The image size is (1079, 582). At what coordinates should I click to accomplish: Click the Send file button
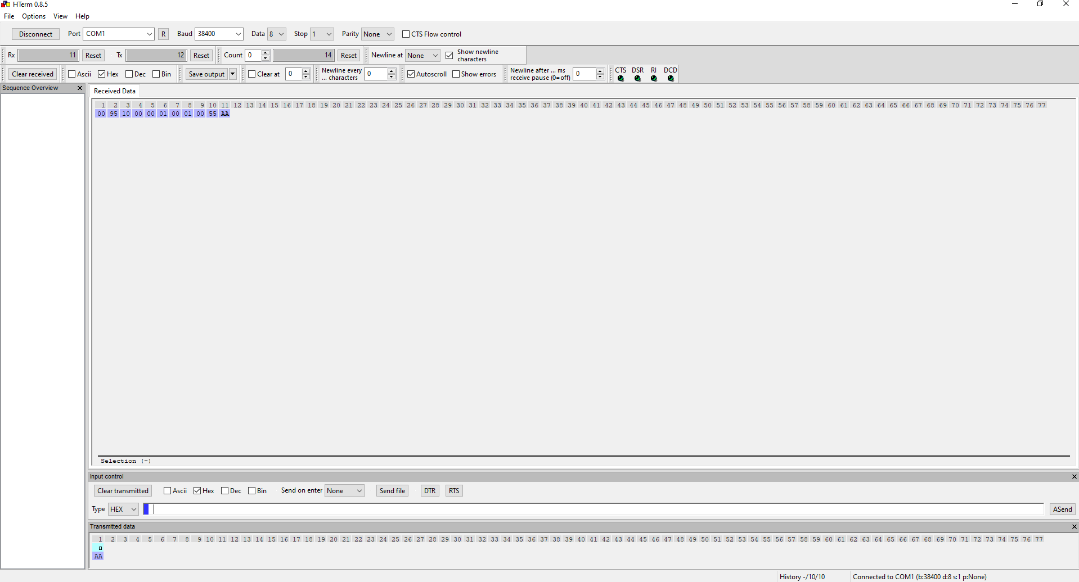(392, 491)
